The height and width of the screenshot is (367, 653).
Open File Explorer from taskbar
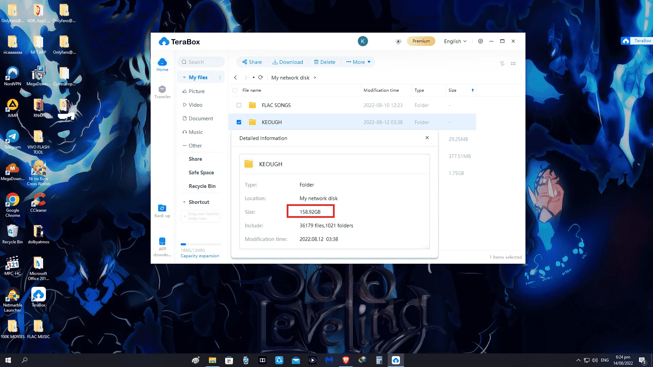pos(213,360)
